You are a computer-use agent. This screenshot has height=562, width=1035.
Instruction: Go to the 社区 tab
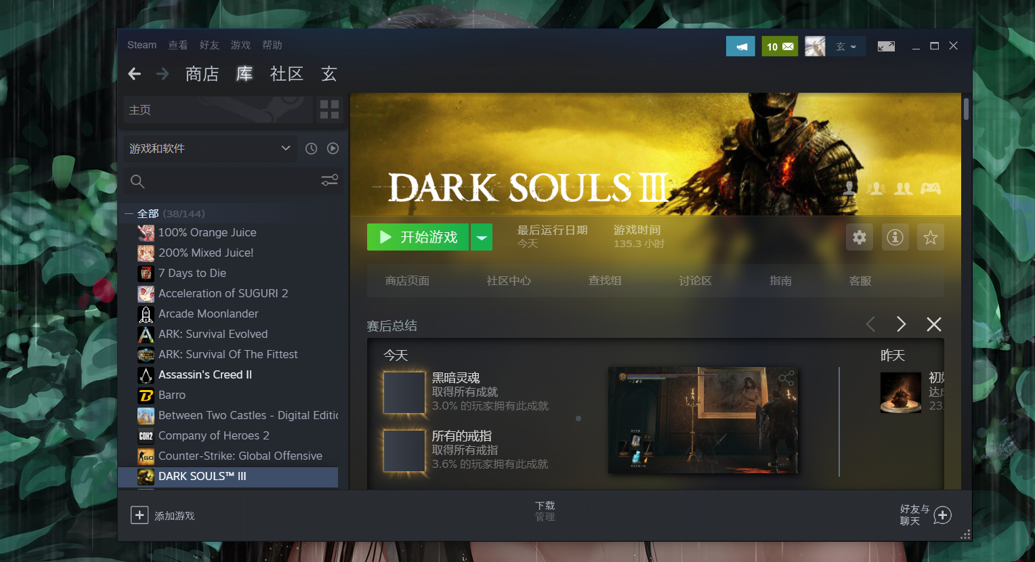point(287,74)
